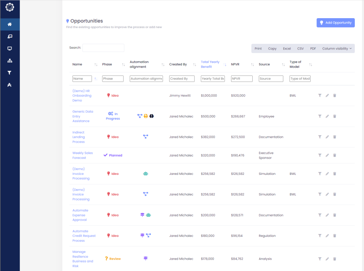Sort table by Phase column header
The width and height of the screenshot is (364, 271).
[x=107, y=64]
